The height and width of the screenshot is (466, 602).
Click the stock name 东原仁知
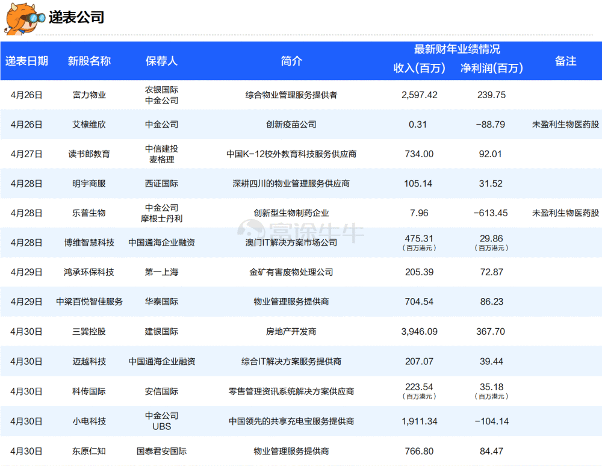[x=89, y=452]
